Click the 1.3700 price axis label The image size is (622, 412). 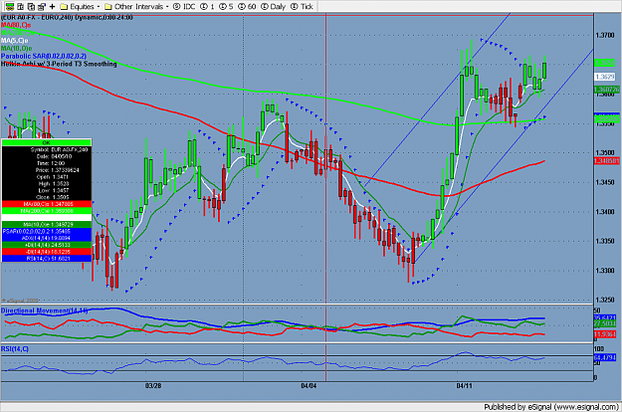[x=605, y=36]
